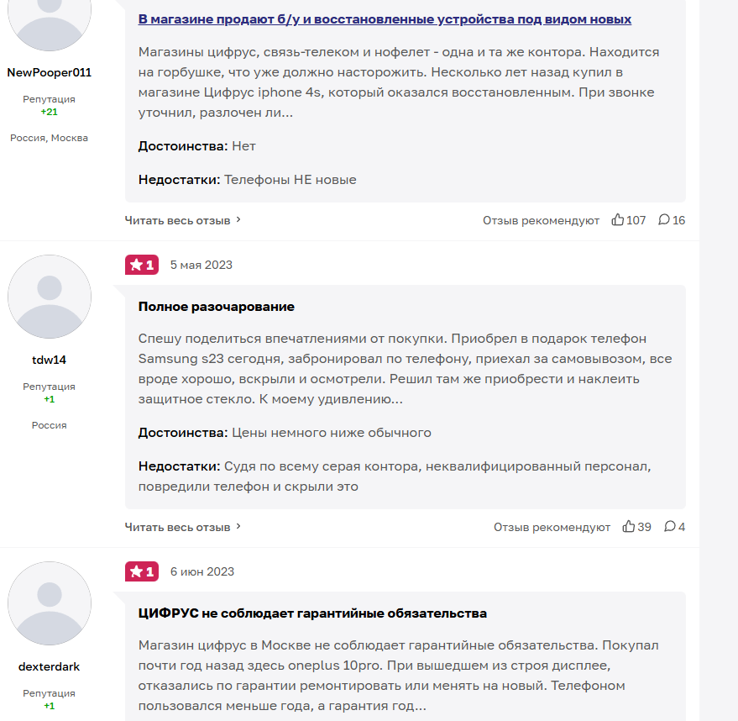Open the comment icon showing 4 comments
Screen dimensions: 738x721
tap(669, 526)
